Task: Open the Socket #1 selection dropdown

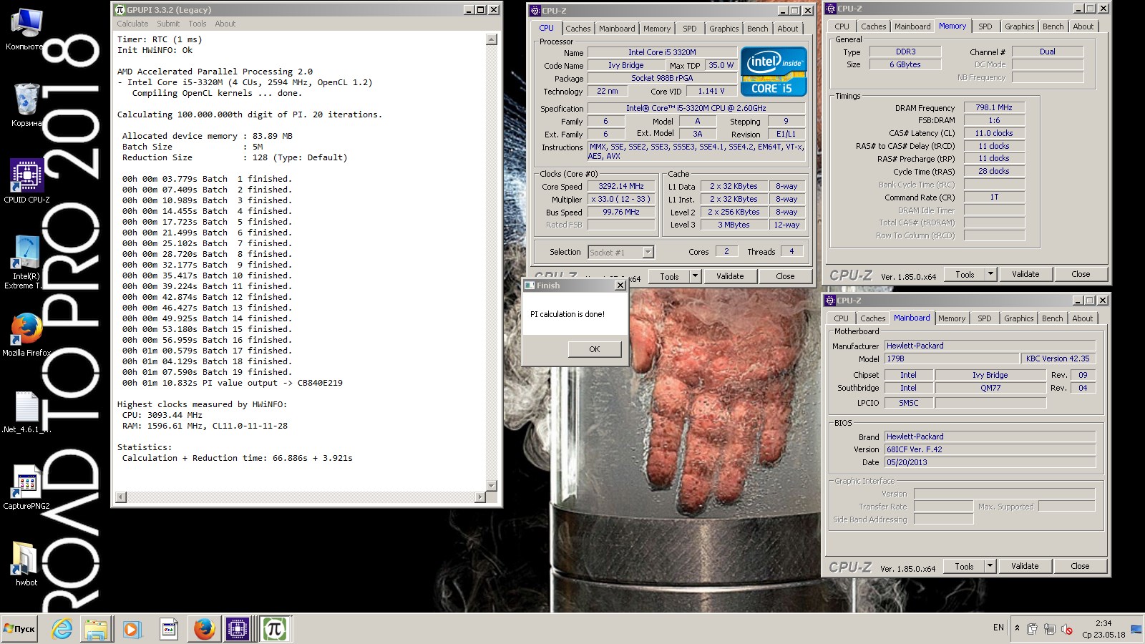Action: [x=620, y=252]
